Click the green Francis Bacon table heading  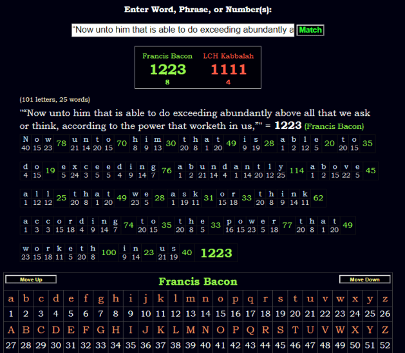point(198,281)
